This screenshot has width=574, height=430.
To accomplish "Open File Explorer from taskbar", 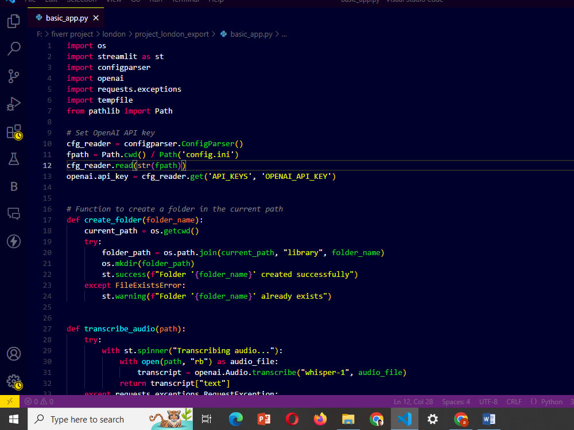I will (x=348, y=419).
